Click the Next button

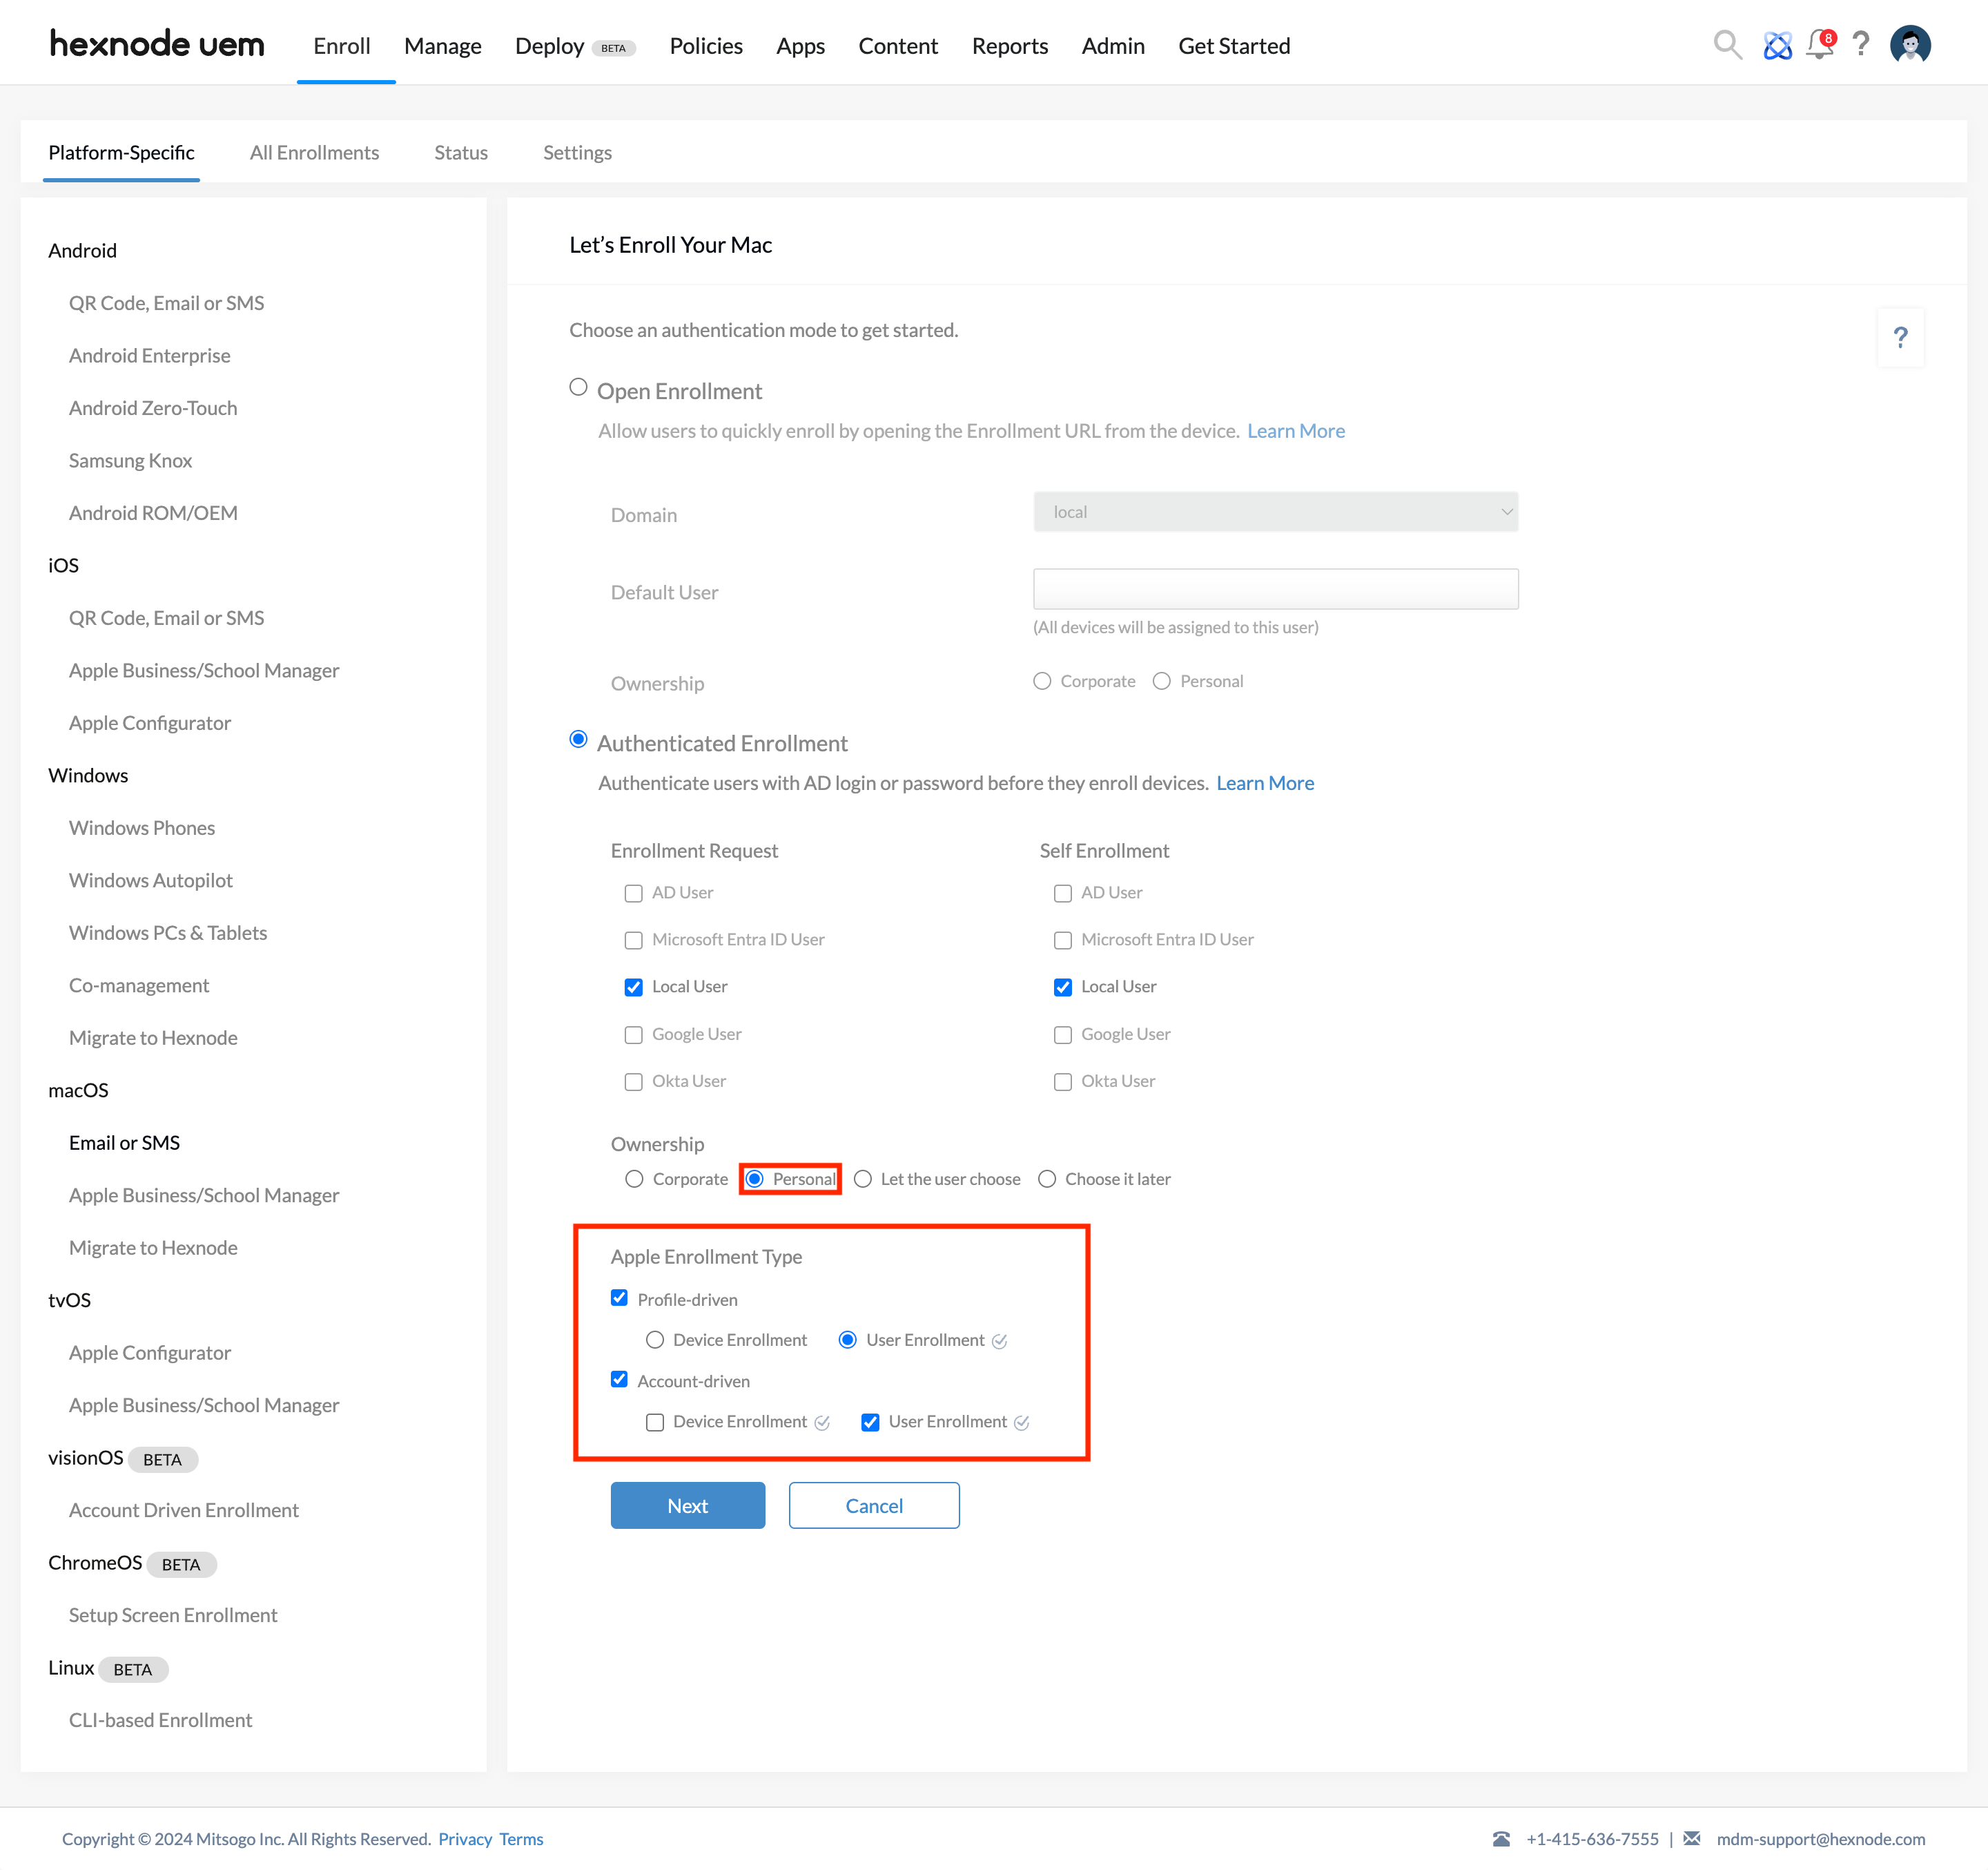pyautogui.click(x=688, y=1506)
